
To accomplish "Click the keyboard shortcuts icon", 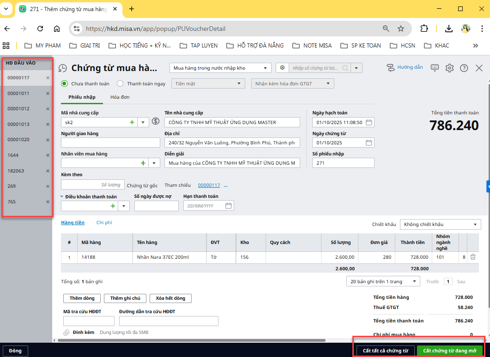I will [x=435, y=68].
